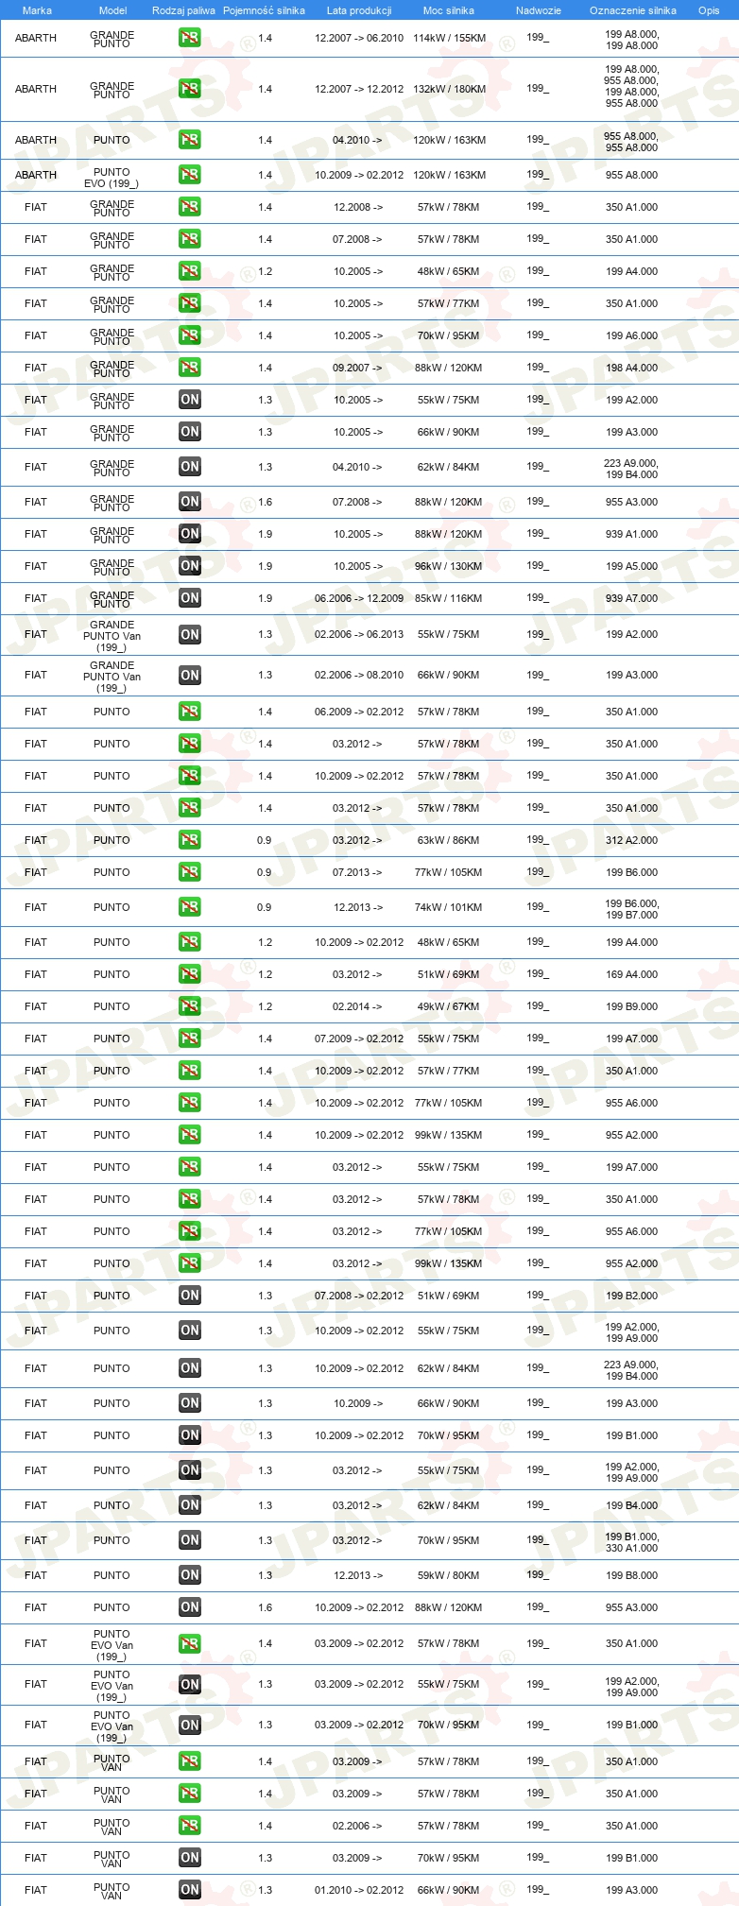The height and width of the screenshot is (1906, 739).
Task: Click the Nadwozie column header
Action: (539, 10)
